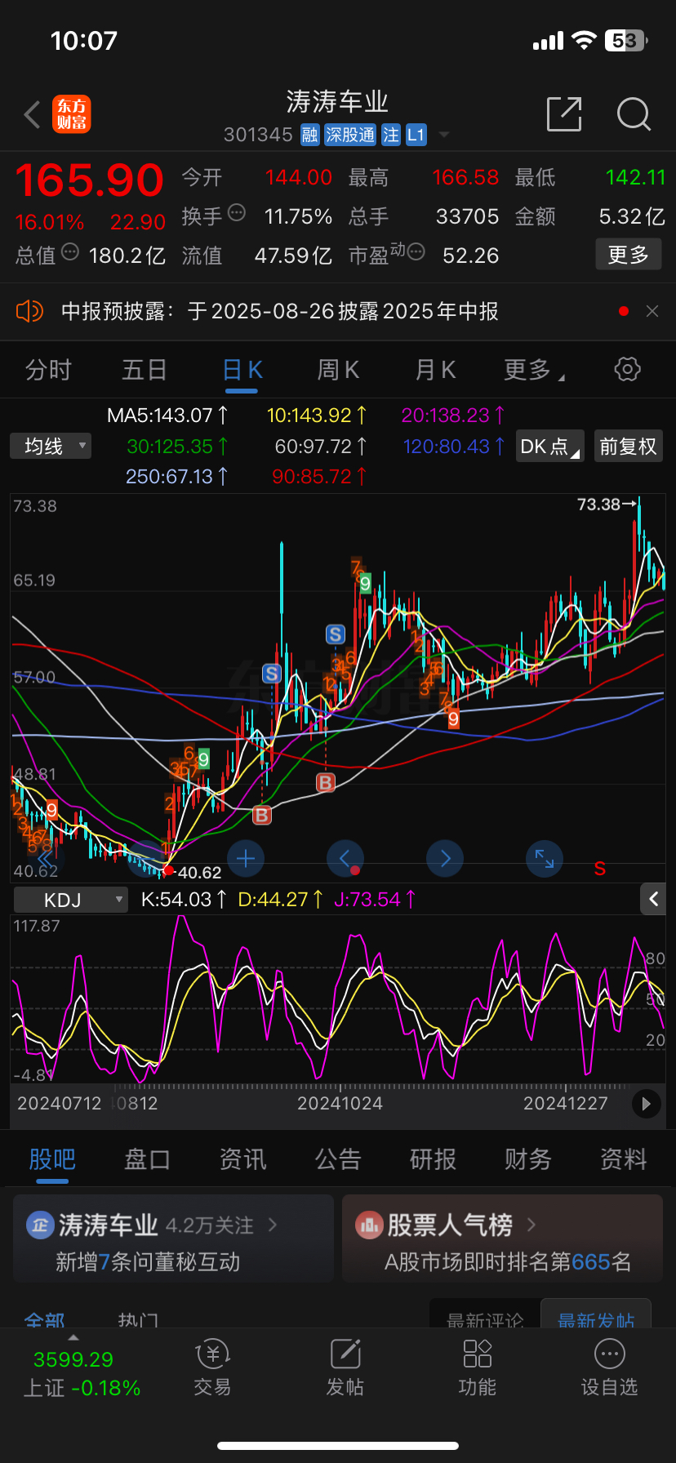
Task: Open KDJ indicator dropdown
Action: (72, 900)
